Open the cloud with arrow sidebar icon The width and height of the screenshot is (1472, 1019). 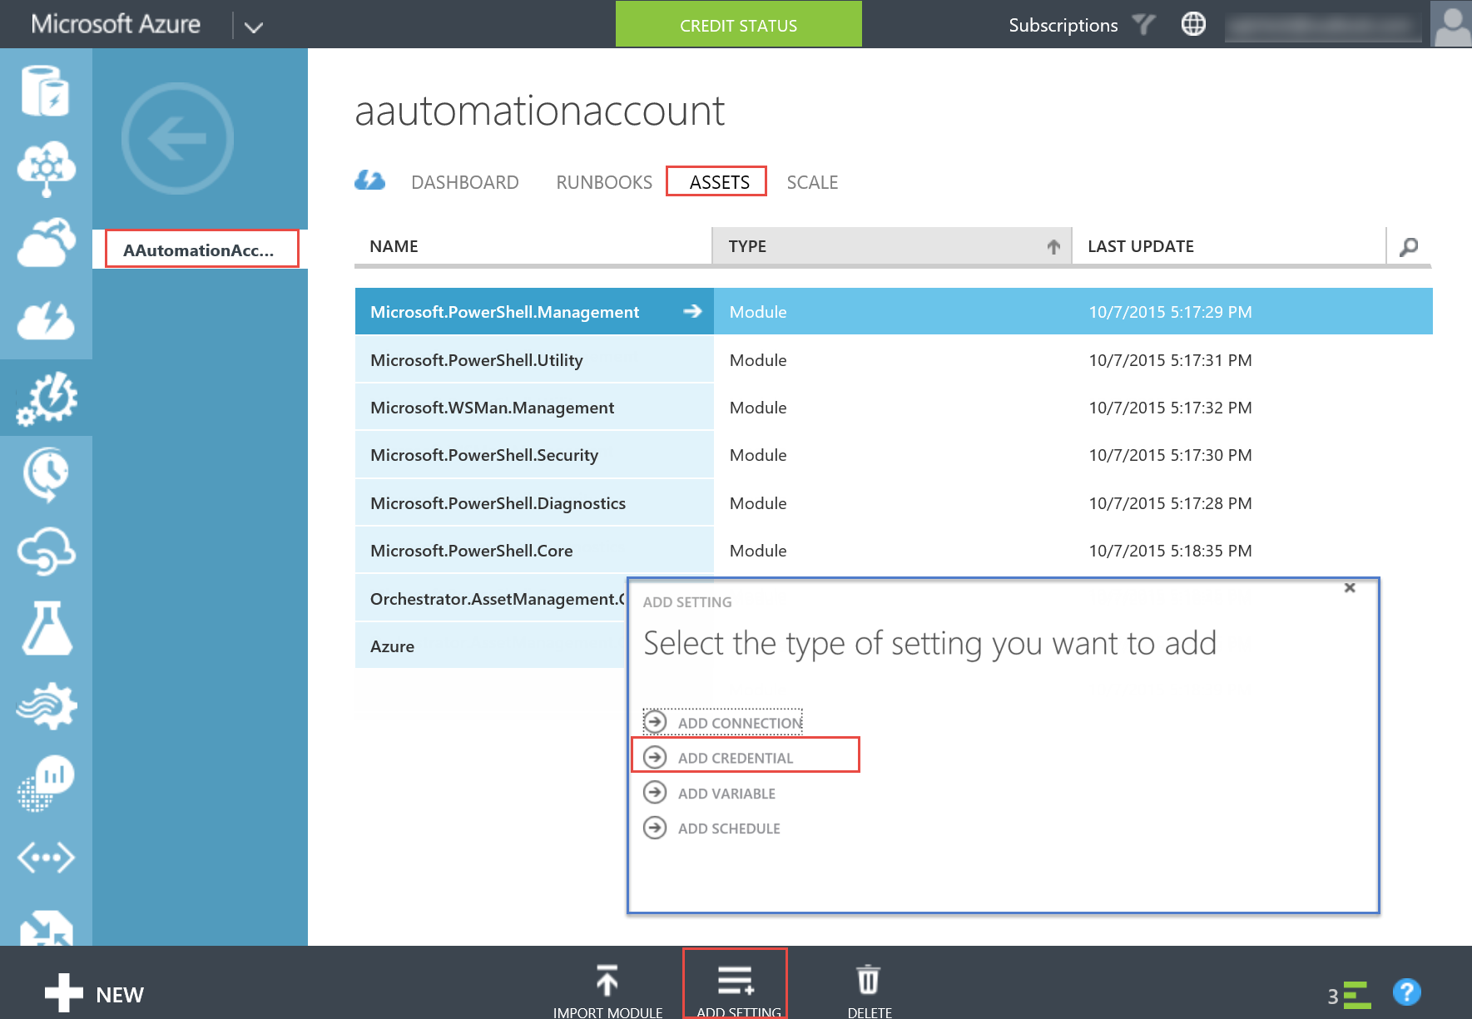click(x=46, y=243)
